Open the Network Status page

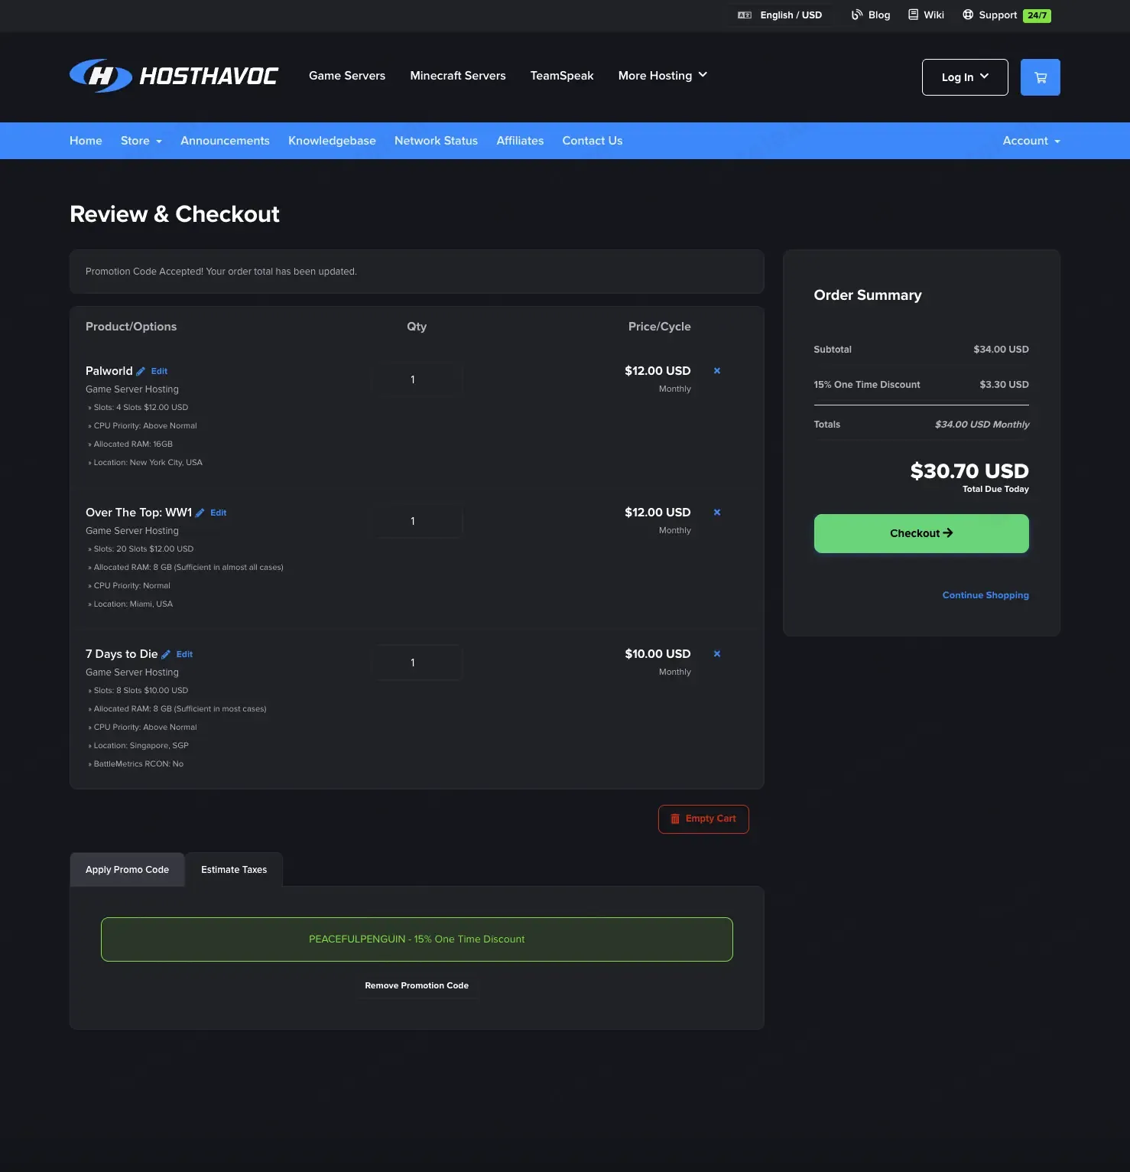436,141
